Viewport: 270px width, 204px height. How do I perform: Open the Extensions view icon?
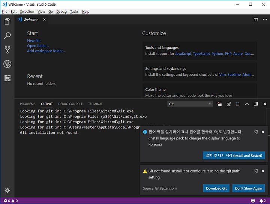(7, 78)
